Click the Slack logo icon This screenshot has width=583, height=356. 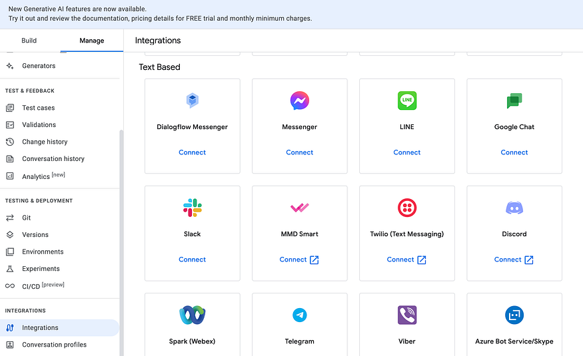(x=193, y=208)
